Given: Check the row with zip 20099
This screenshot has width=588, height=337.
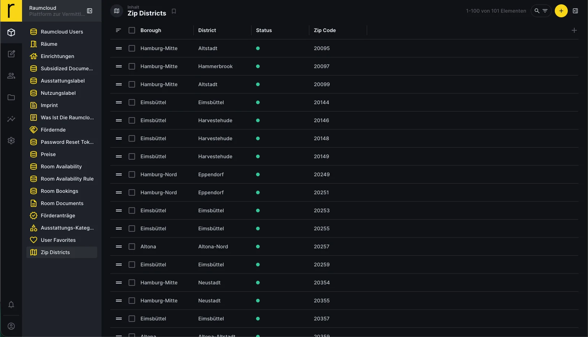Looking at the screenshot, I should click(132, 84).
